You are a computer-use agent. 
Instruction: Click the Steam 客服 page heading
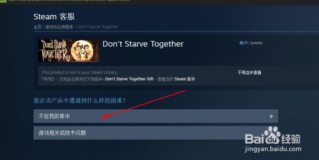54,17
